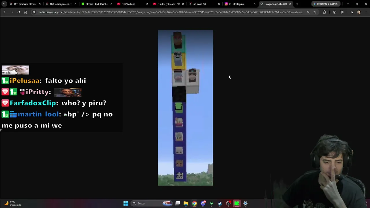Switch to the (16) YouTube tab
This screenshot has height=208, width=370.
click(132, 4)
